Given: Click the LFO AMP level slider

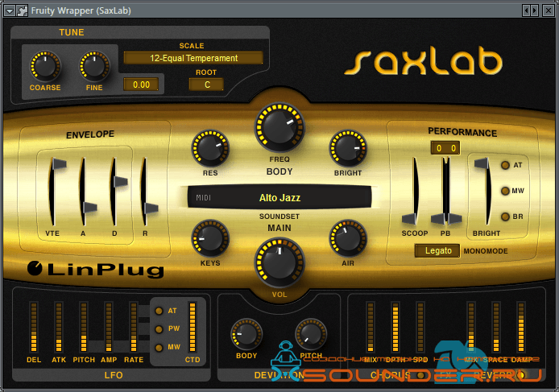Looking at the screenshot, I should (109, 327).
